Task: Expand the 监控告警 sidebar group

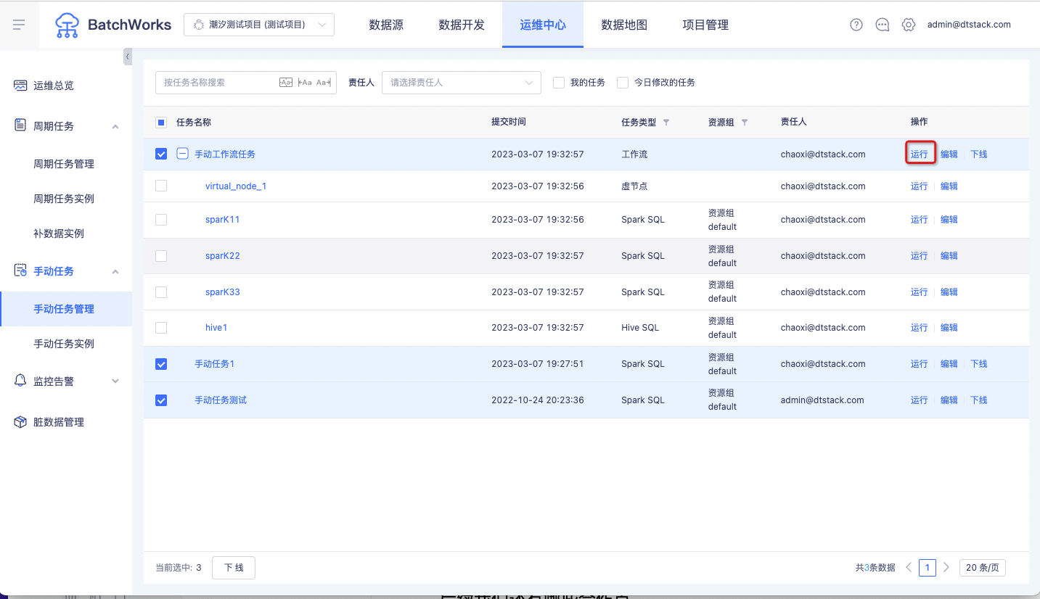Action: tap(115, 381)
